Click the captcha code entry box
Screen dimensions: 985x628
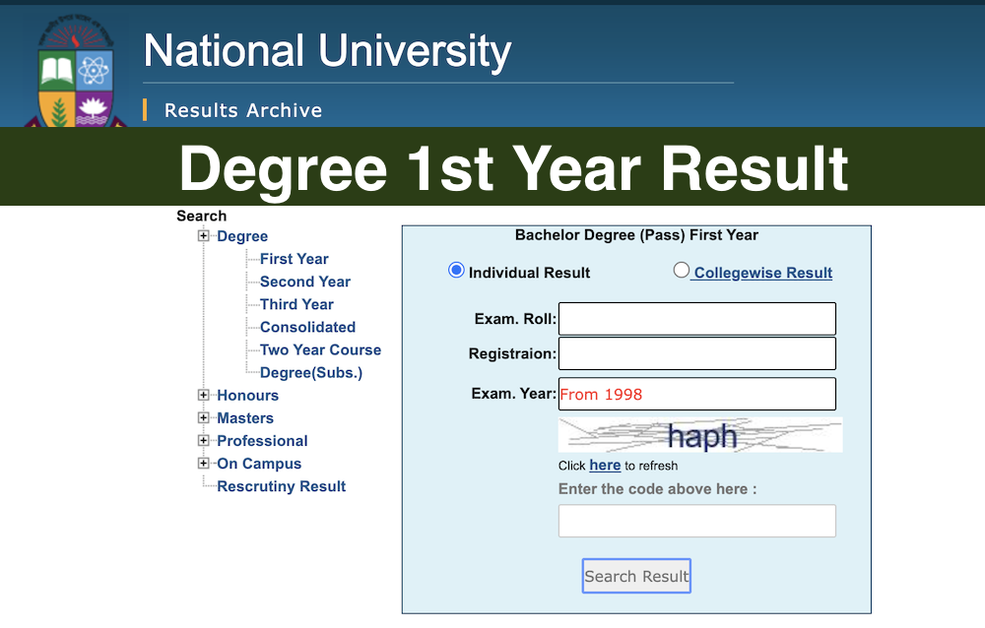tap(696, 521)
